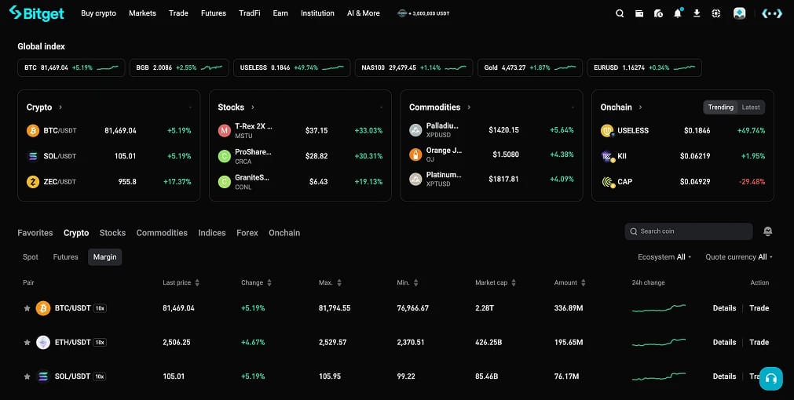The width and height of the screenshot is (794, 400).
Task: Click the CRCA stock icon
Action: 225,156
